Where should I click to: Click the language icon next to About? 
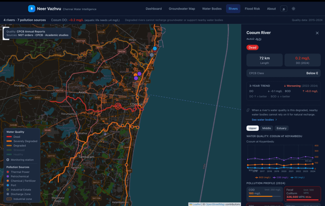[283, 9]
